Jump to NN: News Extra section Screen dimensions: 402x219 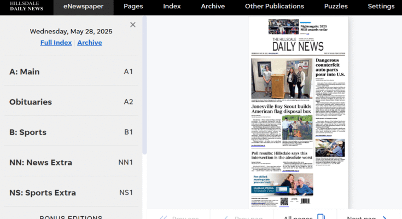click(71, 163)
